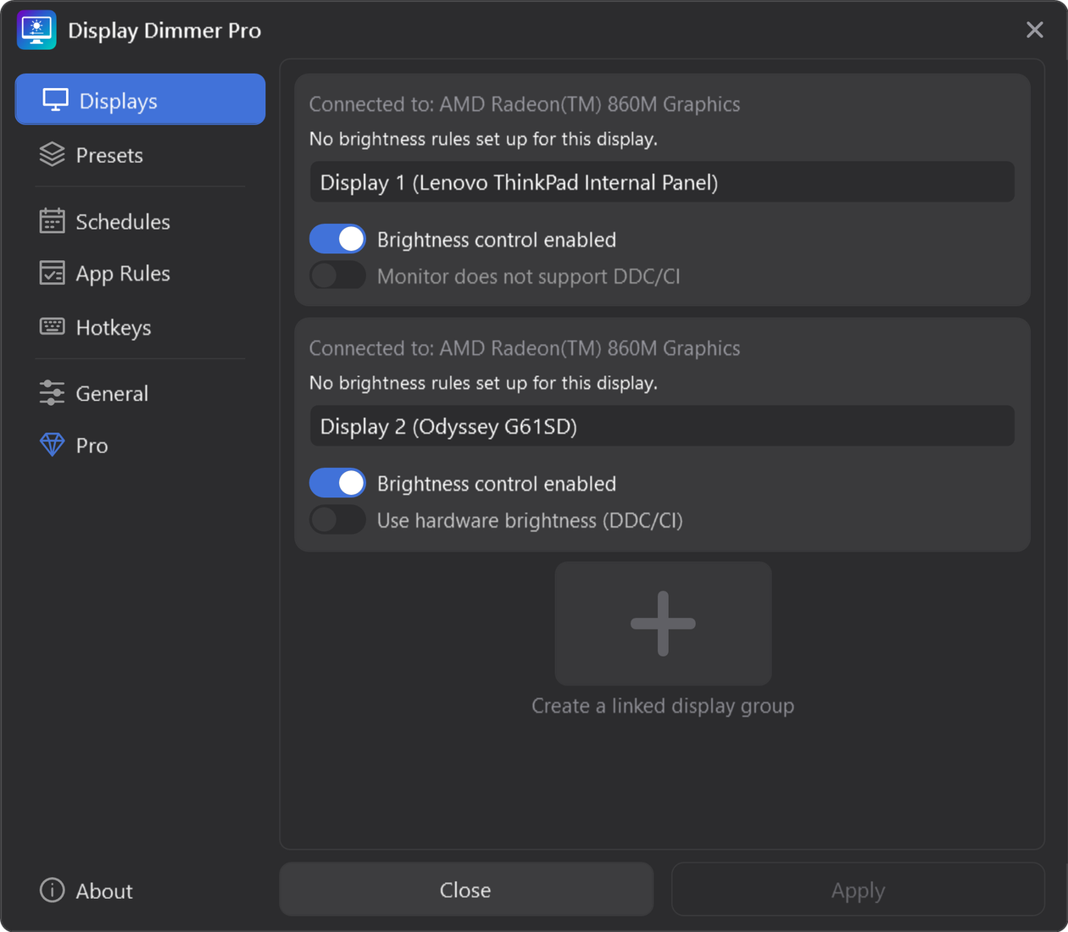Click the Brightness control enabled label for Display 2
The height and width of the screenshot is (932, 1068).
tap(497, 484)
